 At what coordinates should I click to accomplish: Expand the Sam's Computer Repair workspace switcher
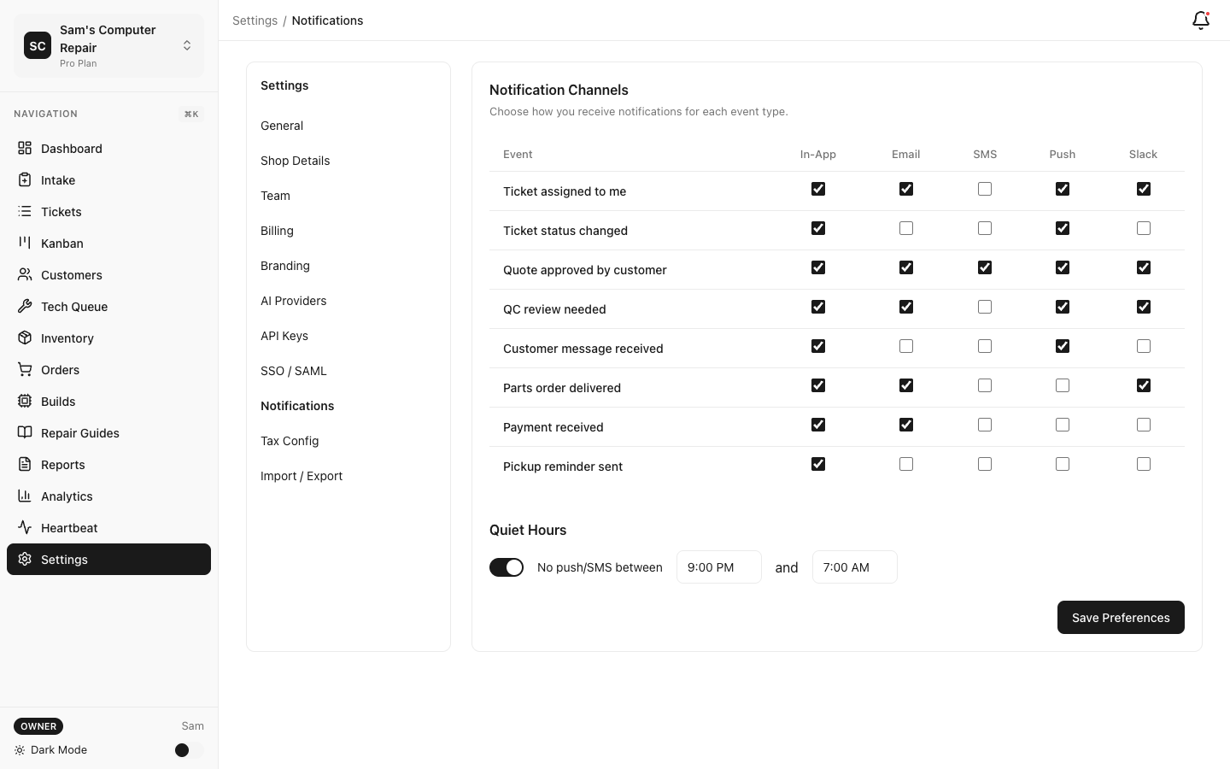pyautogui.click(x=187, y=45)
